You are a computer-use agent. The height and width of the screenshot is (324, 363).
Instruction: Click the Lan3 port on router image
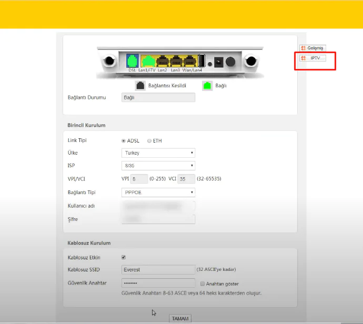pos(175,61)
